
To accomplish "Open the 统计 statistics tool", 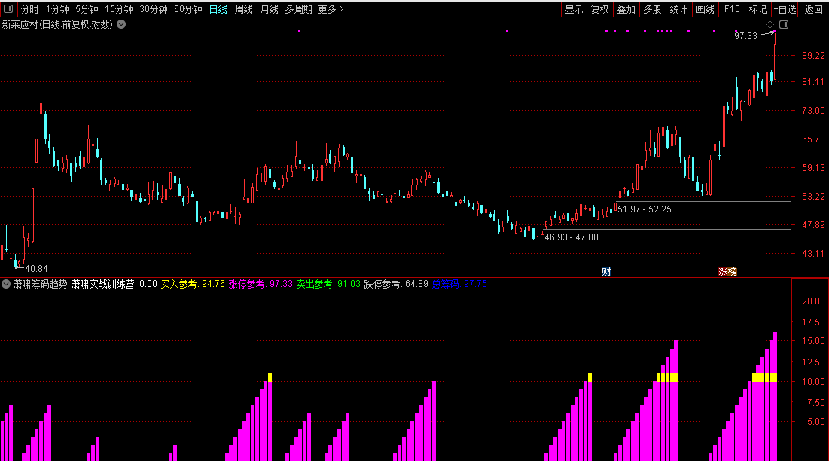I will (x=678, y=9).
